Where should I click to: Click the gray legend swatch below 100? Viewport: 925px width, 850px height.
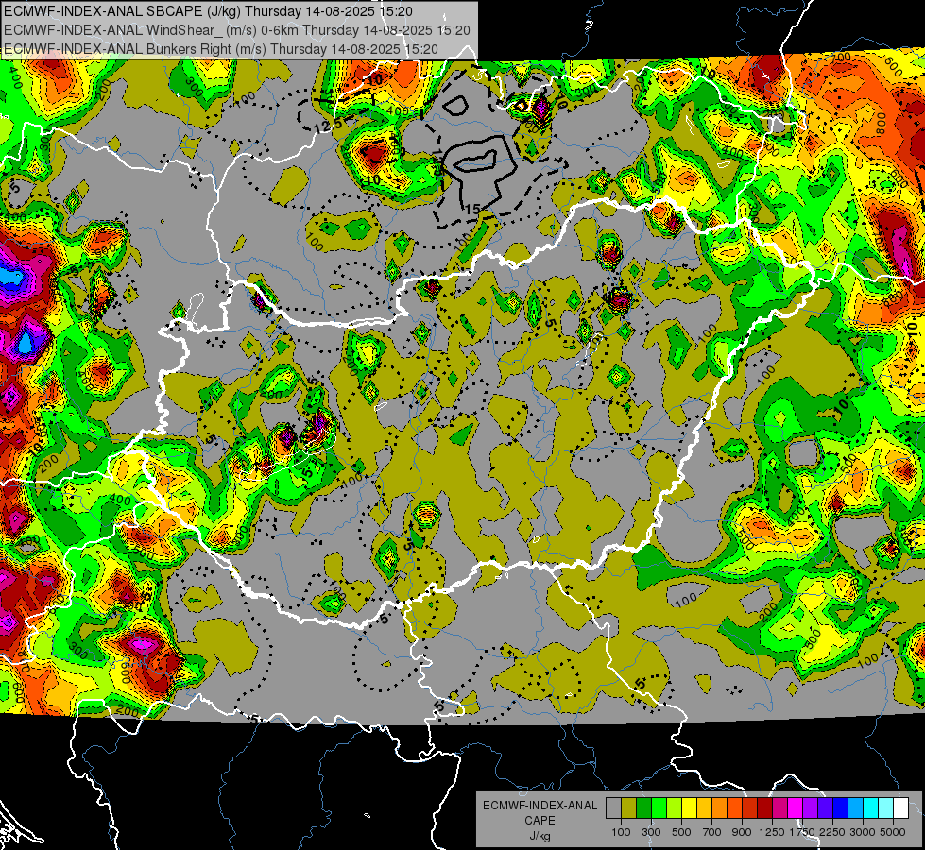click(613, 808)
